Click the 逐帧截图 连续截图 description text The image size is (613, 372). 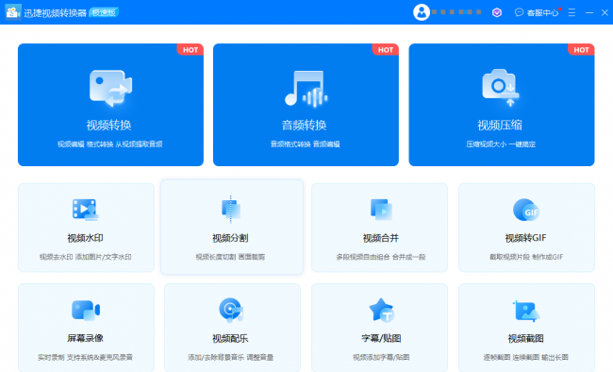[526, 357]
